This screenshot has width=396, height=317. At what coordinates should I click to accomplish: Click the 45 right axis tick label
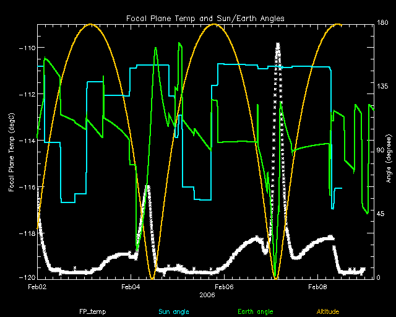[x=382, y=214]
